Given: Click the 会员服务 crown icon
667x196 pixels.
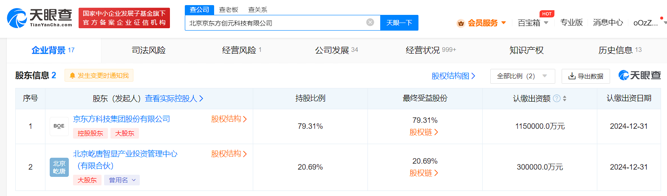Looking at the screenshot, I should 461,23.
